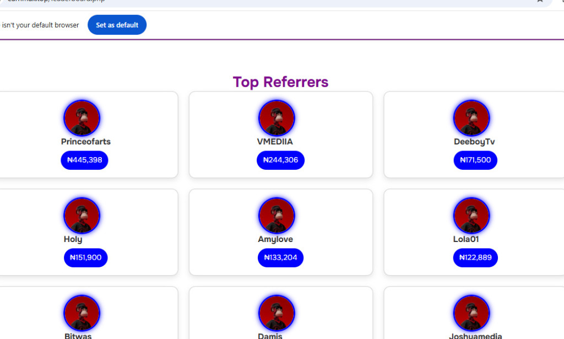564x339 pixels.
Task: Open VMEDIIA's profile avatar
Action: [276, 117]
